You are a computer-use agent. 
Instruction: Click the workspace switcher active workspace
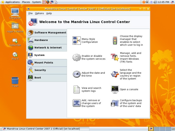point(151,129)
